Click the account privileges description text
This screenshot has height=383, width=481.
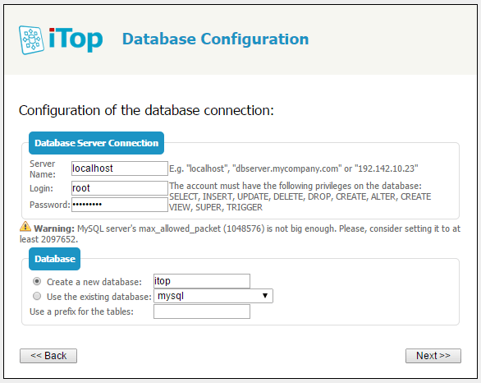(x=300, y=196)
